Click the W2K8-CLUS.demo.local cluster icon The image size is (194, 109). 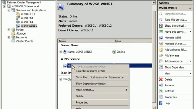9,6
